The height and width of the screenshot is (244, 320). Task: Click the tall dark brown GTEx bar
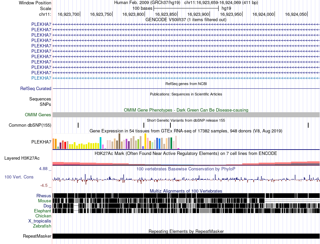tap(119, 141)
